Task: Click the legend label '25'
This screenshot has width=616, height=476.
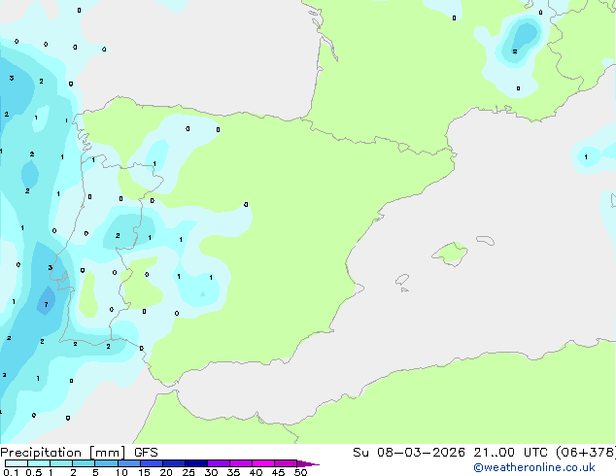Action: pyautogui.click(x=188, y=472)
